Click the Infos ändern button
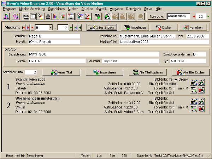Image resolution: width=212 pixels, height=159 pixels. 102,27
